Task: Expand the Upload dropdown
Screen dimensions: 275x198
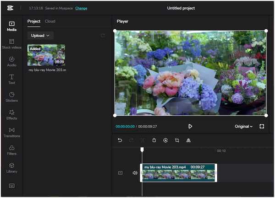Action: click(x=40, y=36)
